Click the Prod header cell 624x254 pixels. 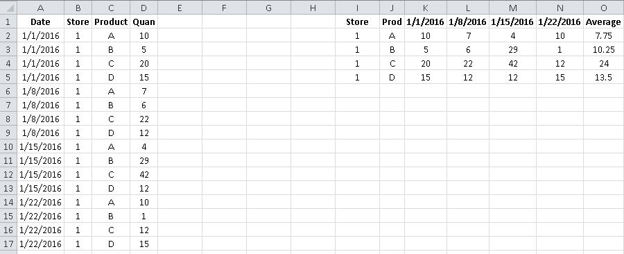[392, 22]
